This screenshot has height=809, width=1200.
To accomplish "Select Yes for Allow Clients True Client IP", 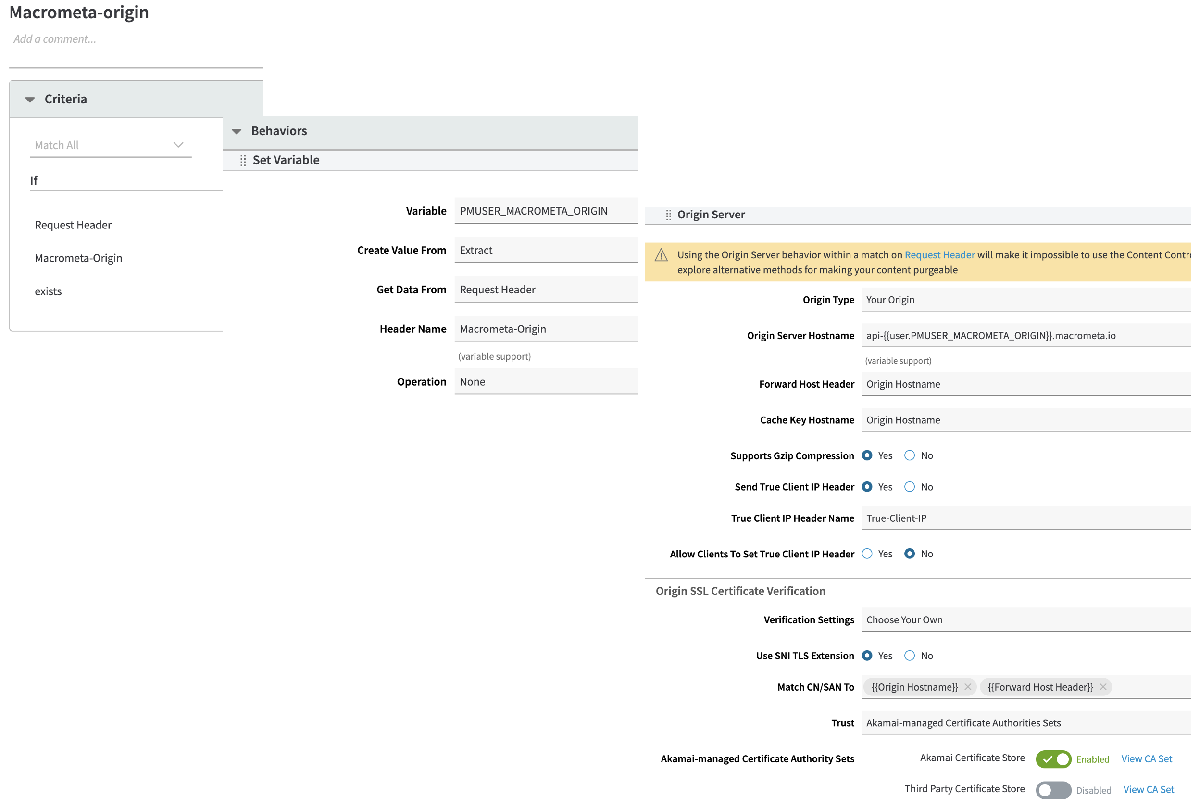I will 867,554.
